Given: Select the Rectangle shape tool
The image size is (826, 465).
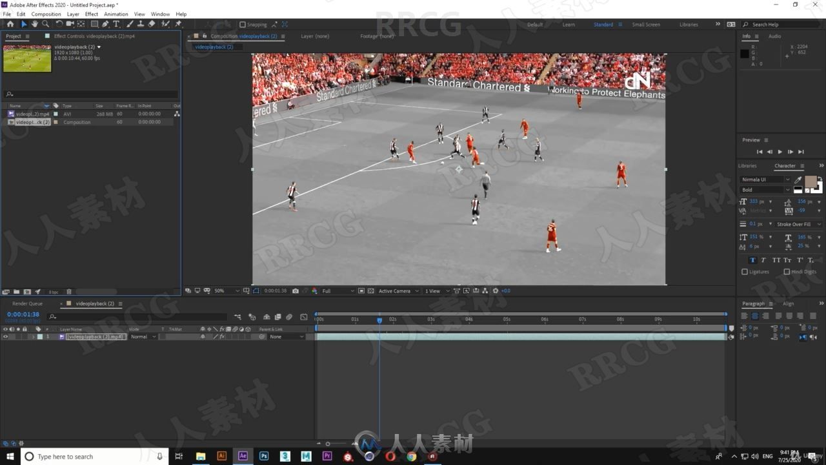Looking at the screenshot, I should coord(94,24).
